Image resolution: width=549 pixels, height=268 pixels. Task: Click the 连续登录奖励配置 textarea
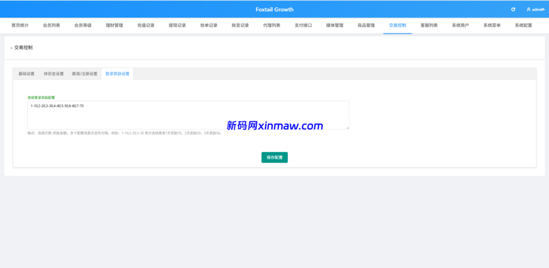tap(188, 115)
